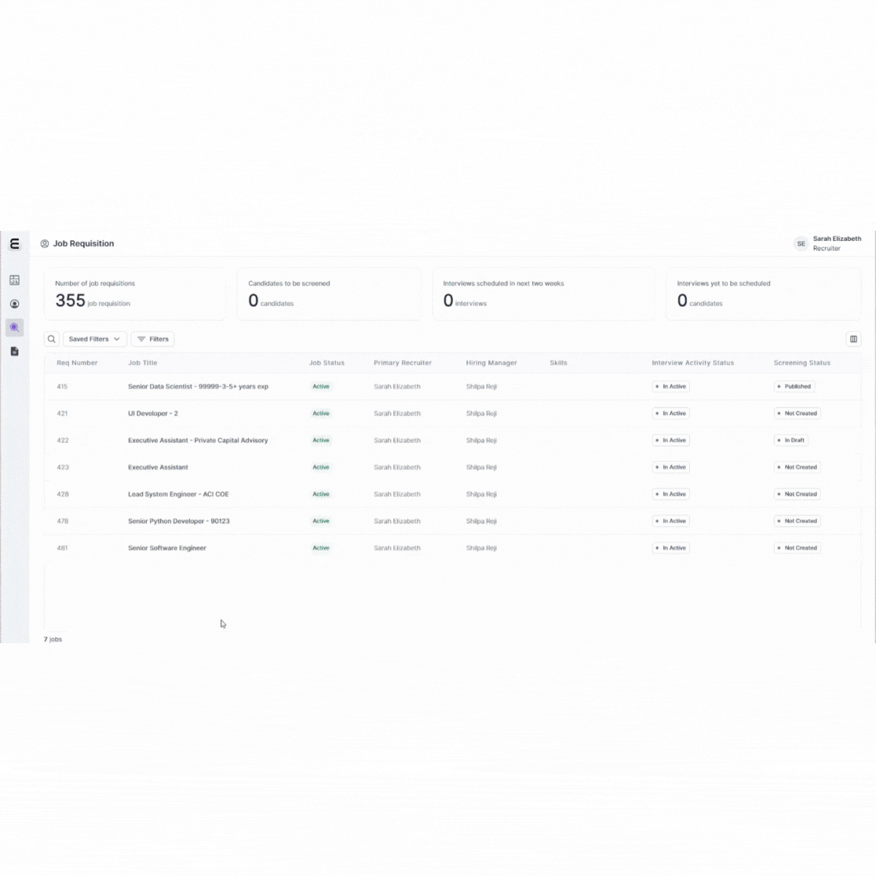Click the Screening Status column header
Screen dimensions: 876x876
(802, 363)
